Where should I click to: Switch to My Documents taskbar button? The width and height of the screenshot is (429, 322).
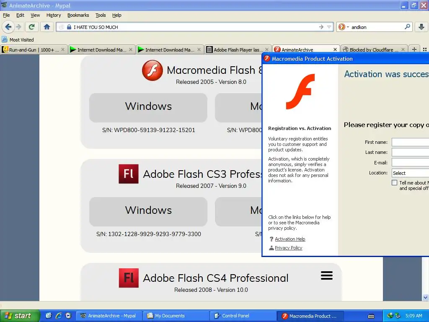click(x=176, y=316)
